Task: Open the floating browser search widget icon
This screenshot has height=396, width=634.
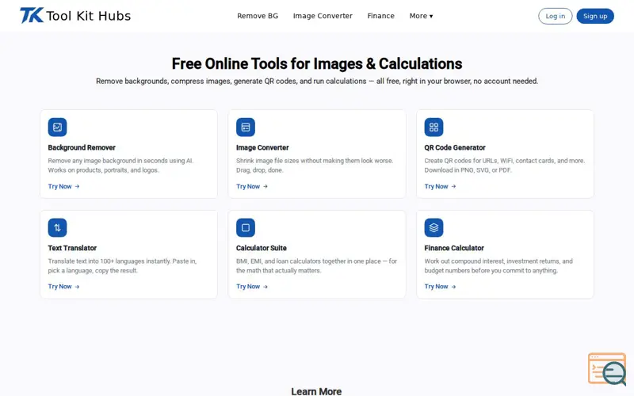Action: (x=607, y=369)
